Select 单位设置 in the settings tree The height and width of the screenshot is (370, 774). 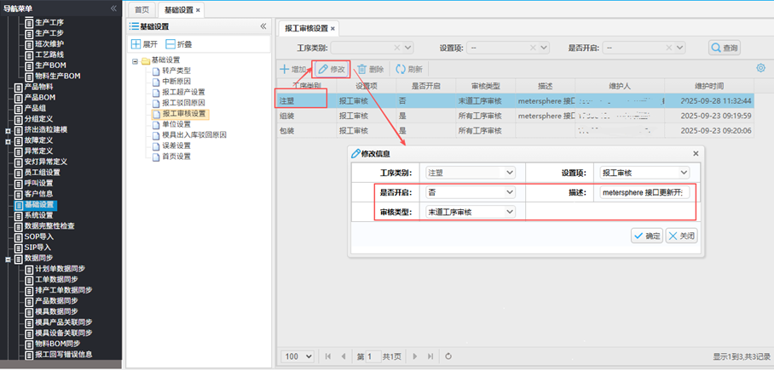tap(176, 124)
